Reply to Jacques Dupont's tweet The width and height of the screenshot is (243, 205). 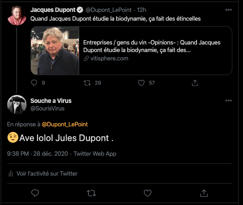coord(34,83)
